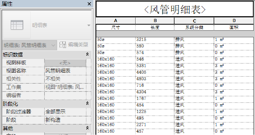
Task: Collapse the 标识数据 section
Action: pyautogui.click(x=87, y=55)
